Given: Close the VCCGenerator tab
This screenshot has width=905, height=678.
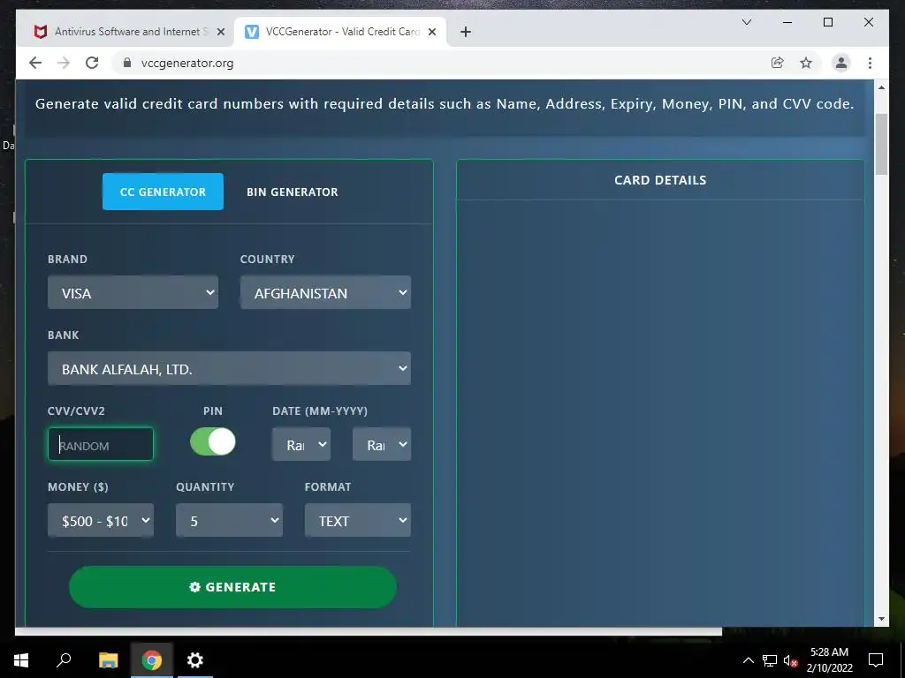Looking at the screenshot, I should tap(431, 32).
